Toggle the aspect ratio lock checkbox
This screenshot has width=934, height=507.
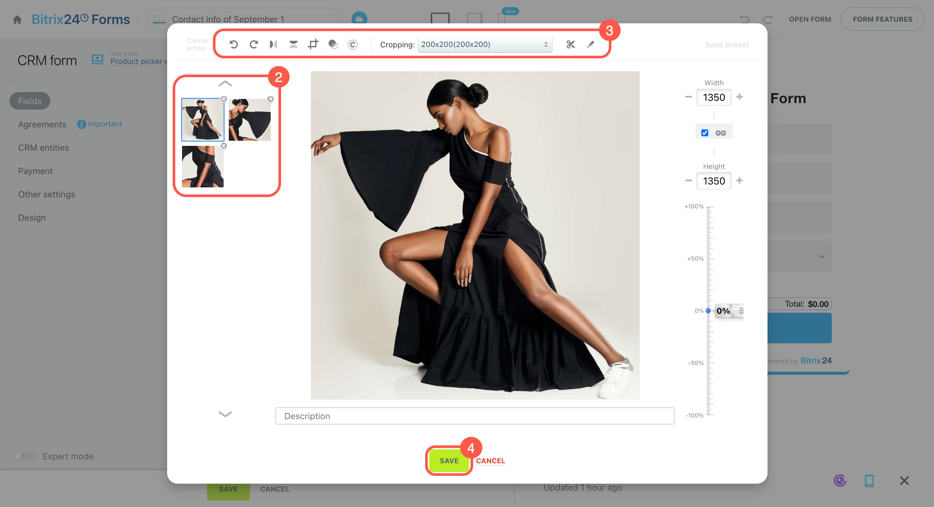point(705,133)
